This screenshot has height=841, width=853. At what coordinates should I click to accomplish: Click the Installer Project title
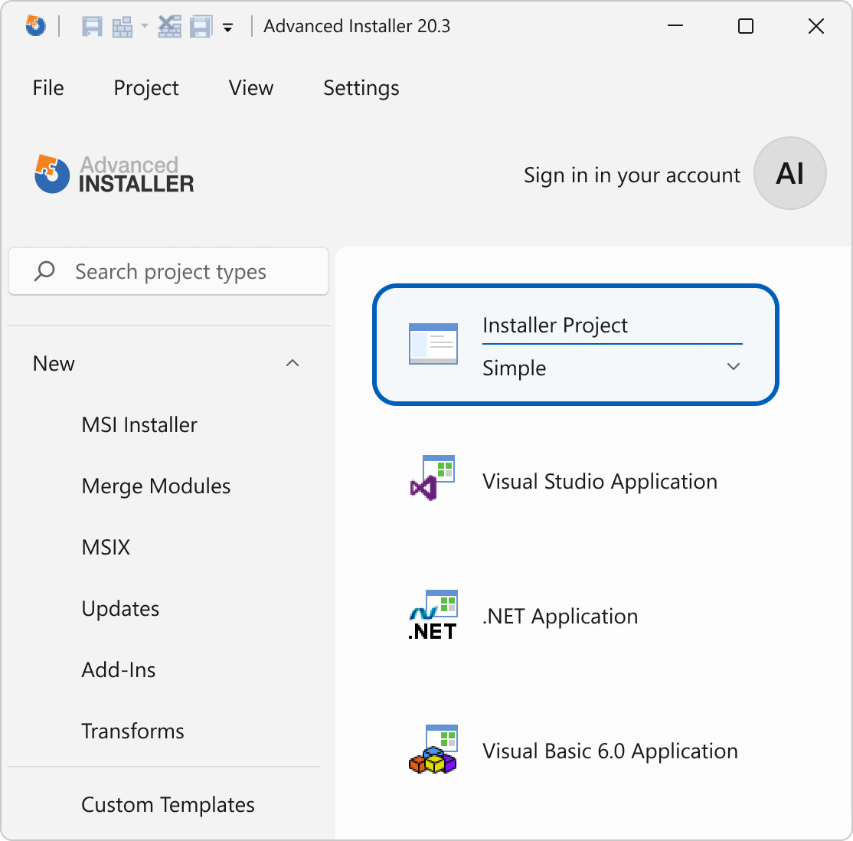[x=555, y=326]
